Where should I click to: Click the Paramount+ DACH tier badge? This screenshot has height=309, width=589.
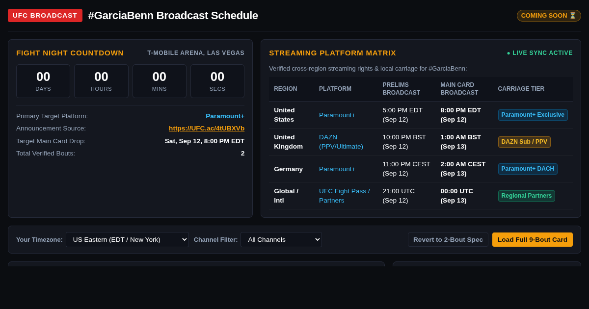(528, 169)
